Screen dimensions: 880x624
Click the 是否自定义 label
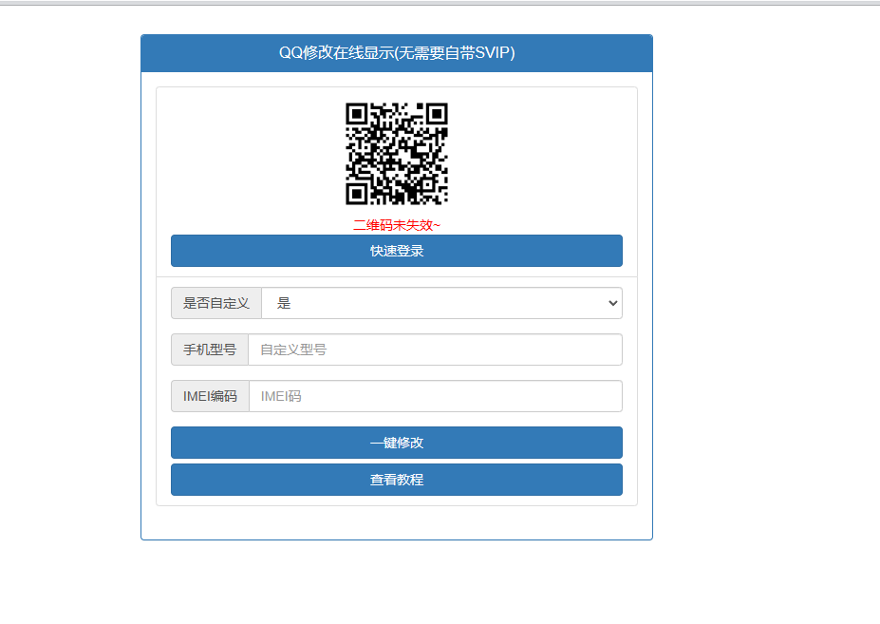(x=216, y=303)
